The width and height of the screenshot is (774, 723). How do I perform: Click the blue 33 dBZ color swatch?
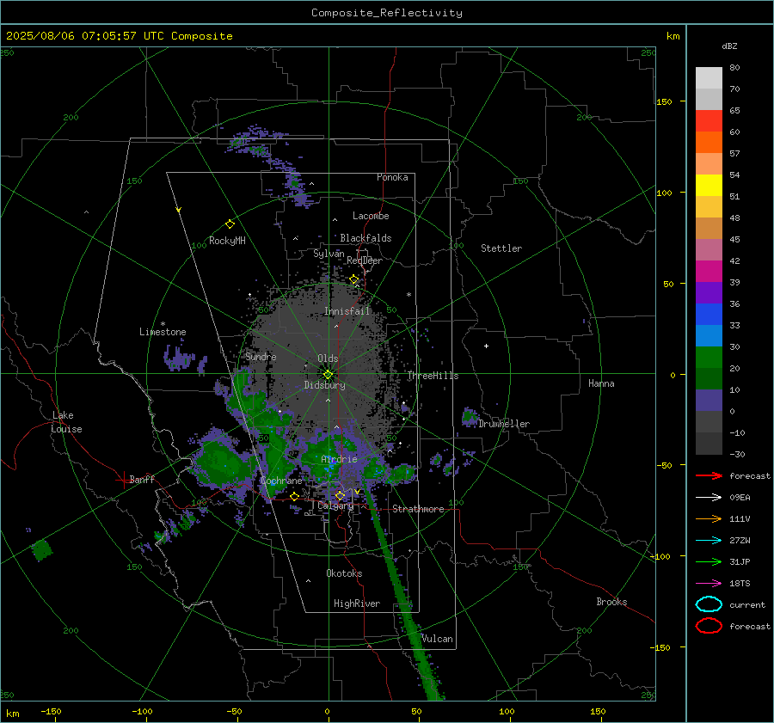tap(709, 315)
